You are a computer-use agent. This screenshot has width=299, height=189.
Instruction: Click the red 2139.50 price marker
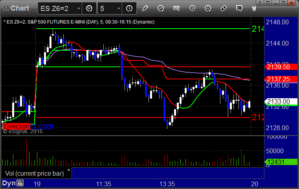pyautogui.click(x=281, y=67)
